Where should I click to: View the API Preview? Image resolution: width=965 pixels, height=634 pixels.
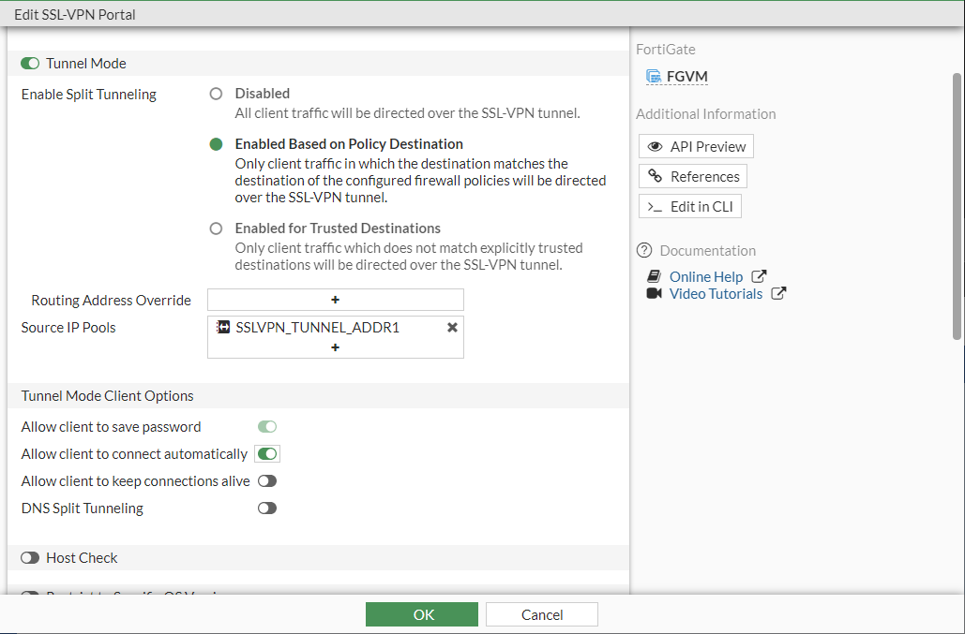(695, 146)
